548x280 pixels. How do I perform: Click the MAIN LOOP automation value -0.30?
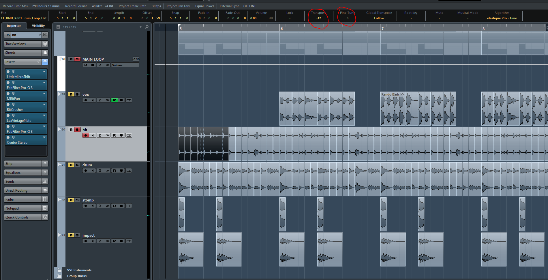click(136, 59)
